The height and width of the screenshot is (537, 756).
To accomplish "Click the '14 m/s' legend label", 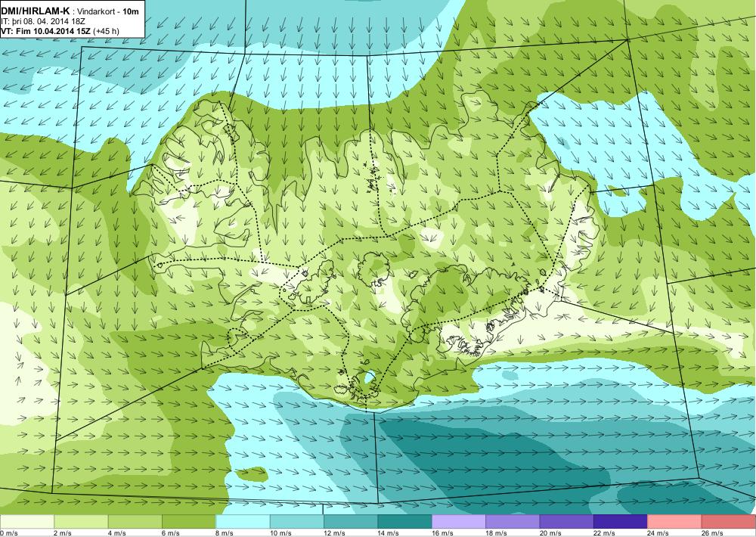I will point(388,533).
